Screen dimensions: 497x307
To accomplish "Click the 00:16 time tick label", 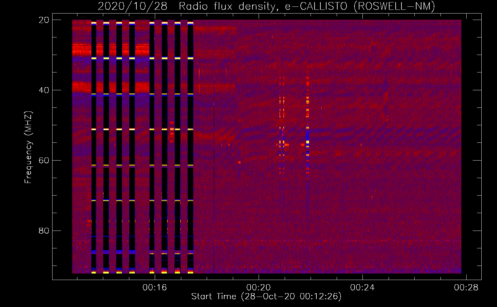I will [155, 287].
